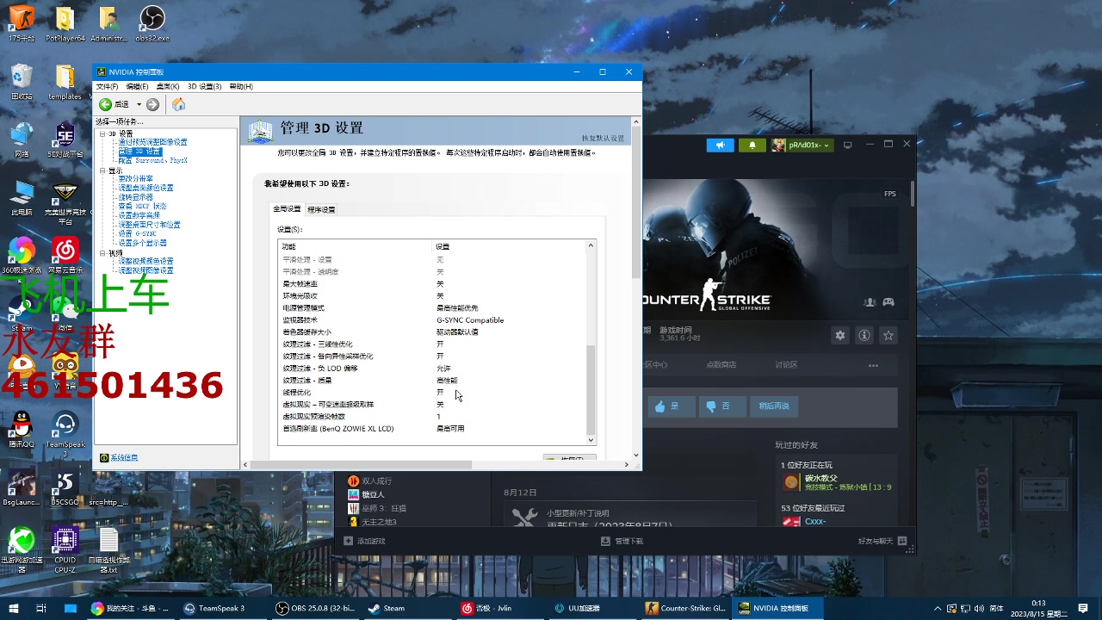This screenshot has width=1102, height=620.
Task: Open the 桌面(K) menu
Action: [168, 86]
